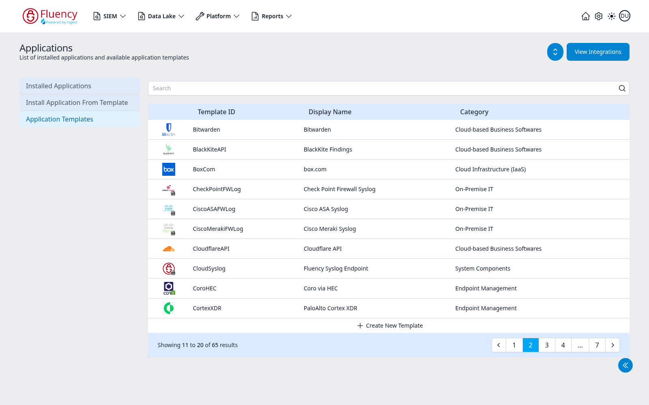Expand the Reports dropdown menu
Viewport: 649px width, 405px height.
pyautogui.click(x=272, y=16)
